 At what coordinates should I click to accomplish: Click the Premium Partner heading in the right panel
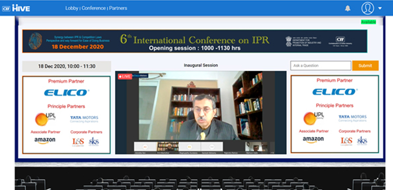point(335,80)
